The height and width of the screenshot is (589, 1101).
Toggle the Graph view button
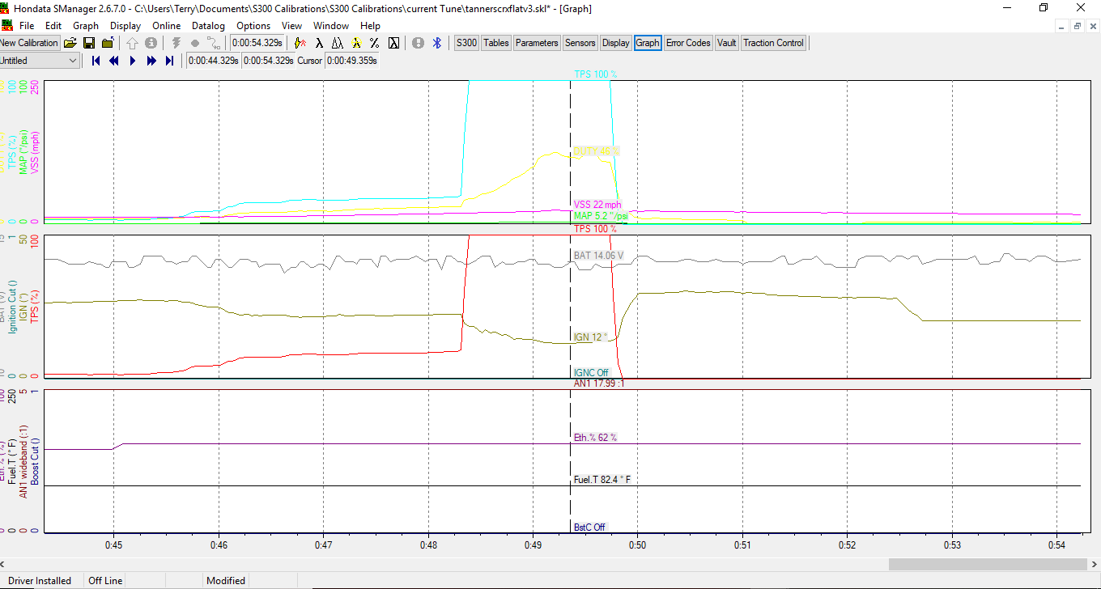tap(648, 43)
